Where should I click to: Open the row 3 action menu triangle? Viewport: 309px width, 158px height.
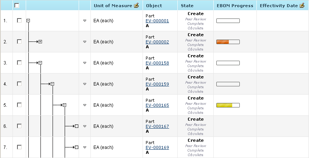point(85,63)
